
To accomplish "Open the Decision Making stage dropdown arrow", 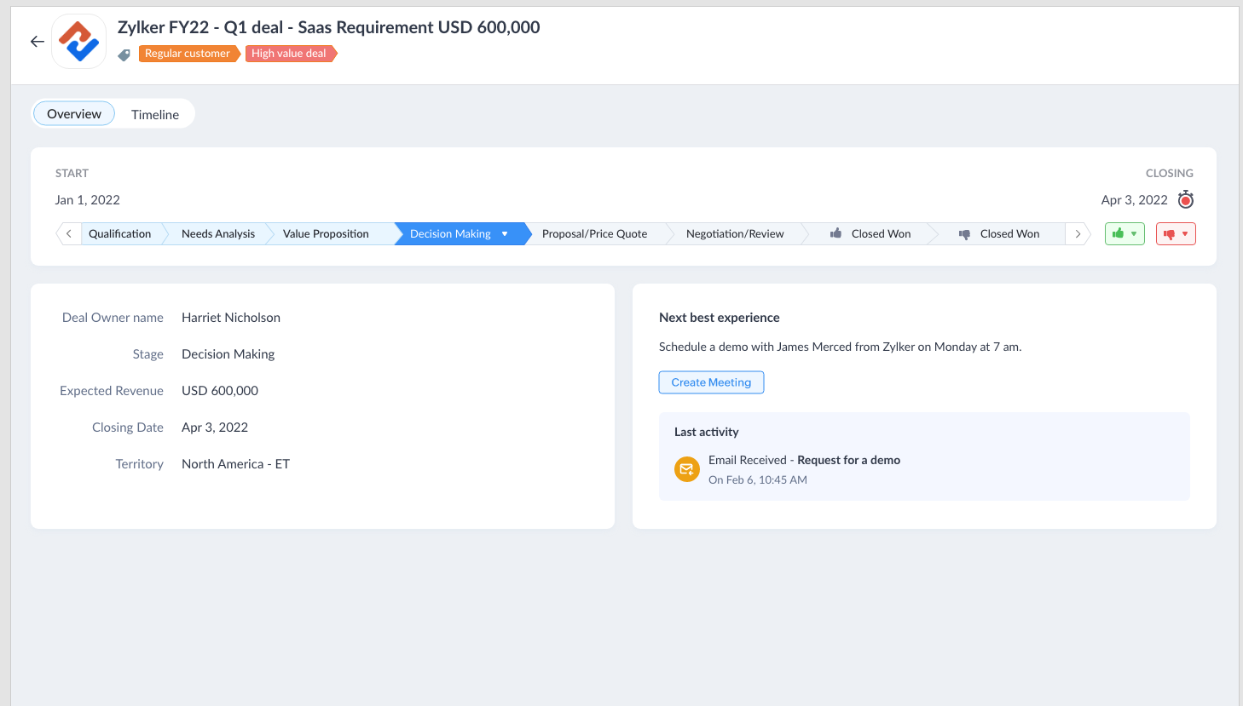I will pyautogui.click(x=505, y=234).
